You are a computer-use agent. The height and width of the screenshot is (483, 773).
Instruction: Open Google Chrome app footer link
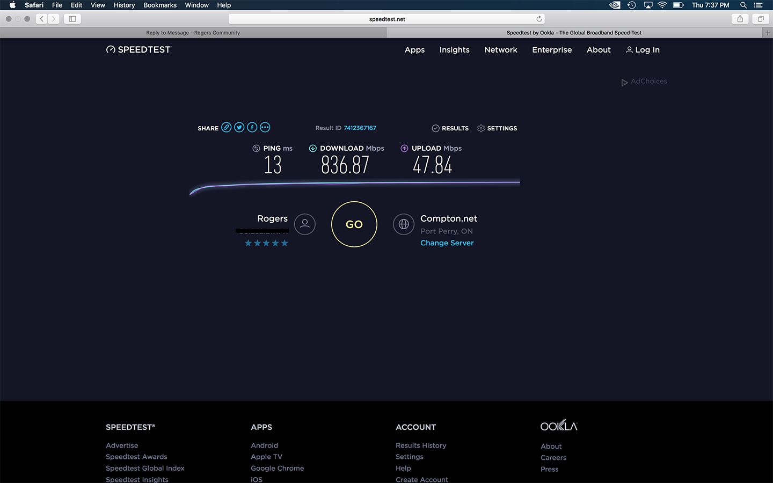point(277,468)
